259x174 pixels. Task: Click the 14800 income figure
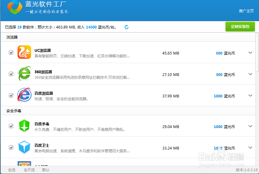click(x=91, y=27)
